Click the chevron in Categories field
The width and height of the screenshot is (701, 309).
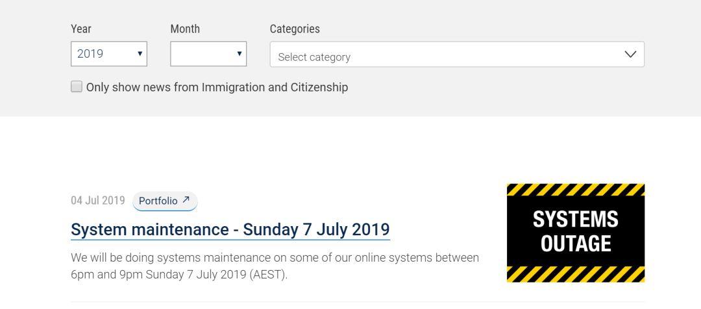630,54
